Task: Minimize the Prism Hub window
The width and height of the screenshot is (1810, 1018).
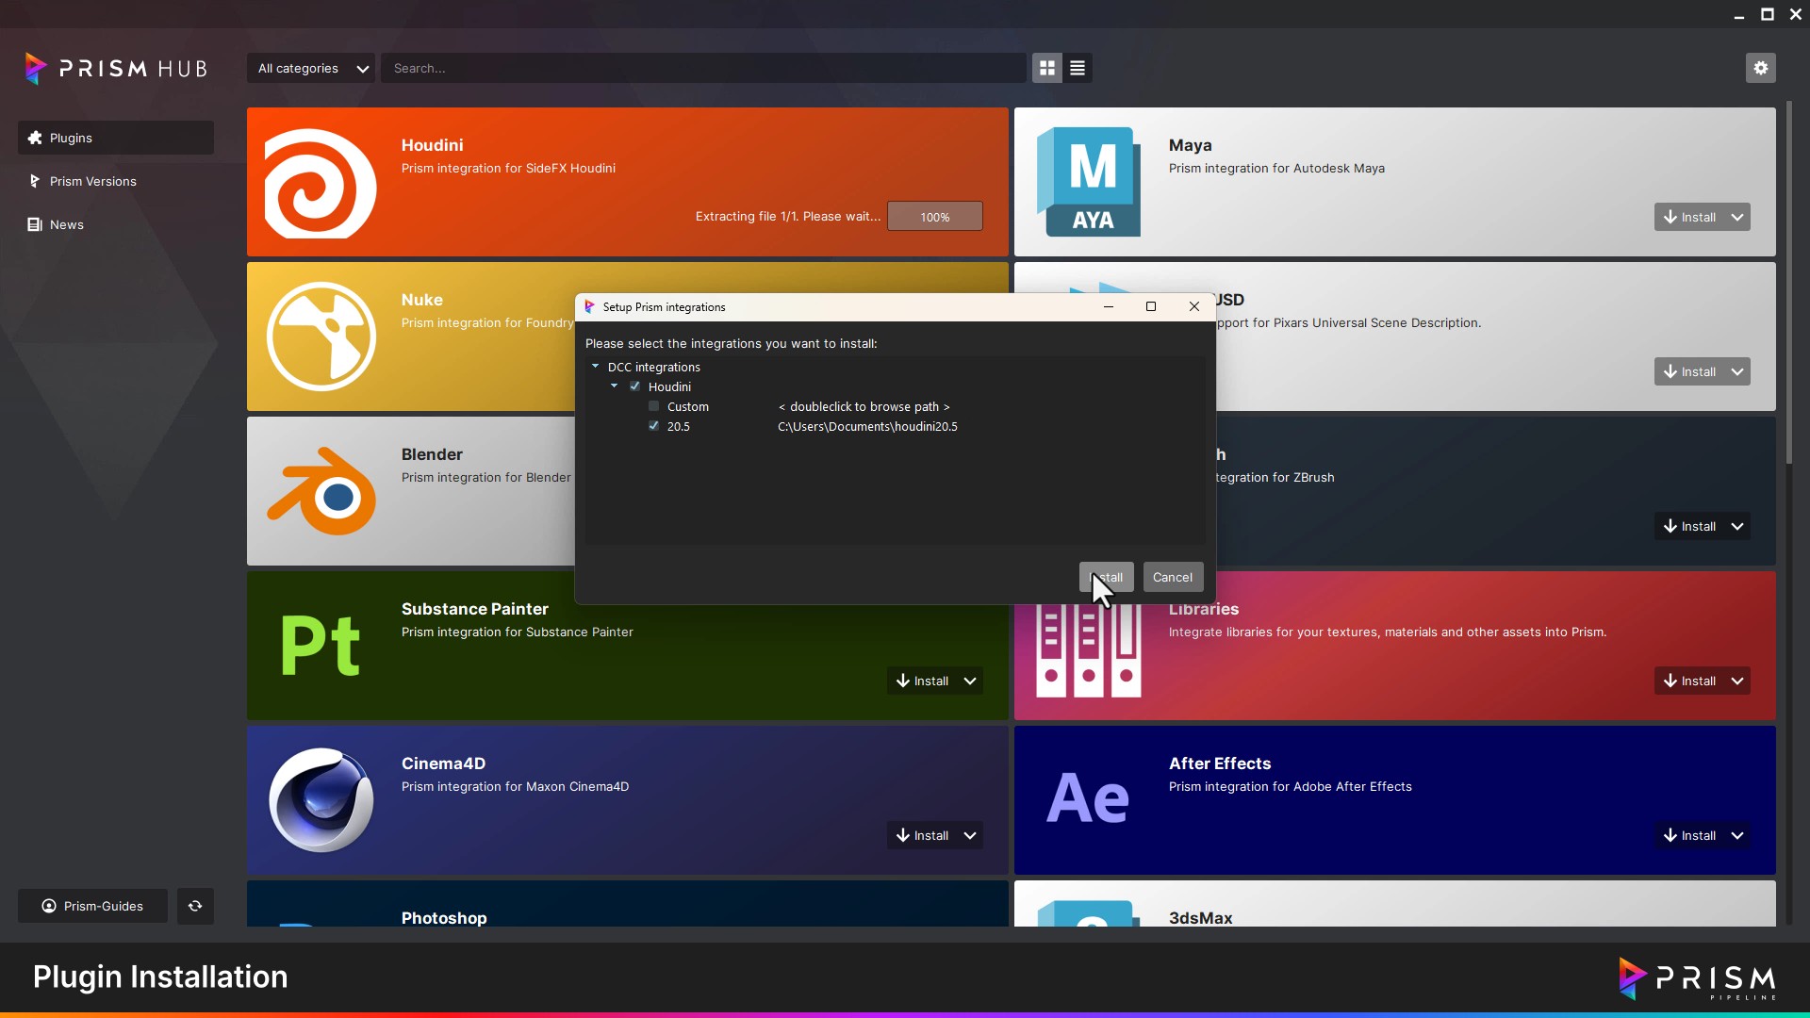Action: [x=1739, y=15]
